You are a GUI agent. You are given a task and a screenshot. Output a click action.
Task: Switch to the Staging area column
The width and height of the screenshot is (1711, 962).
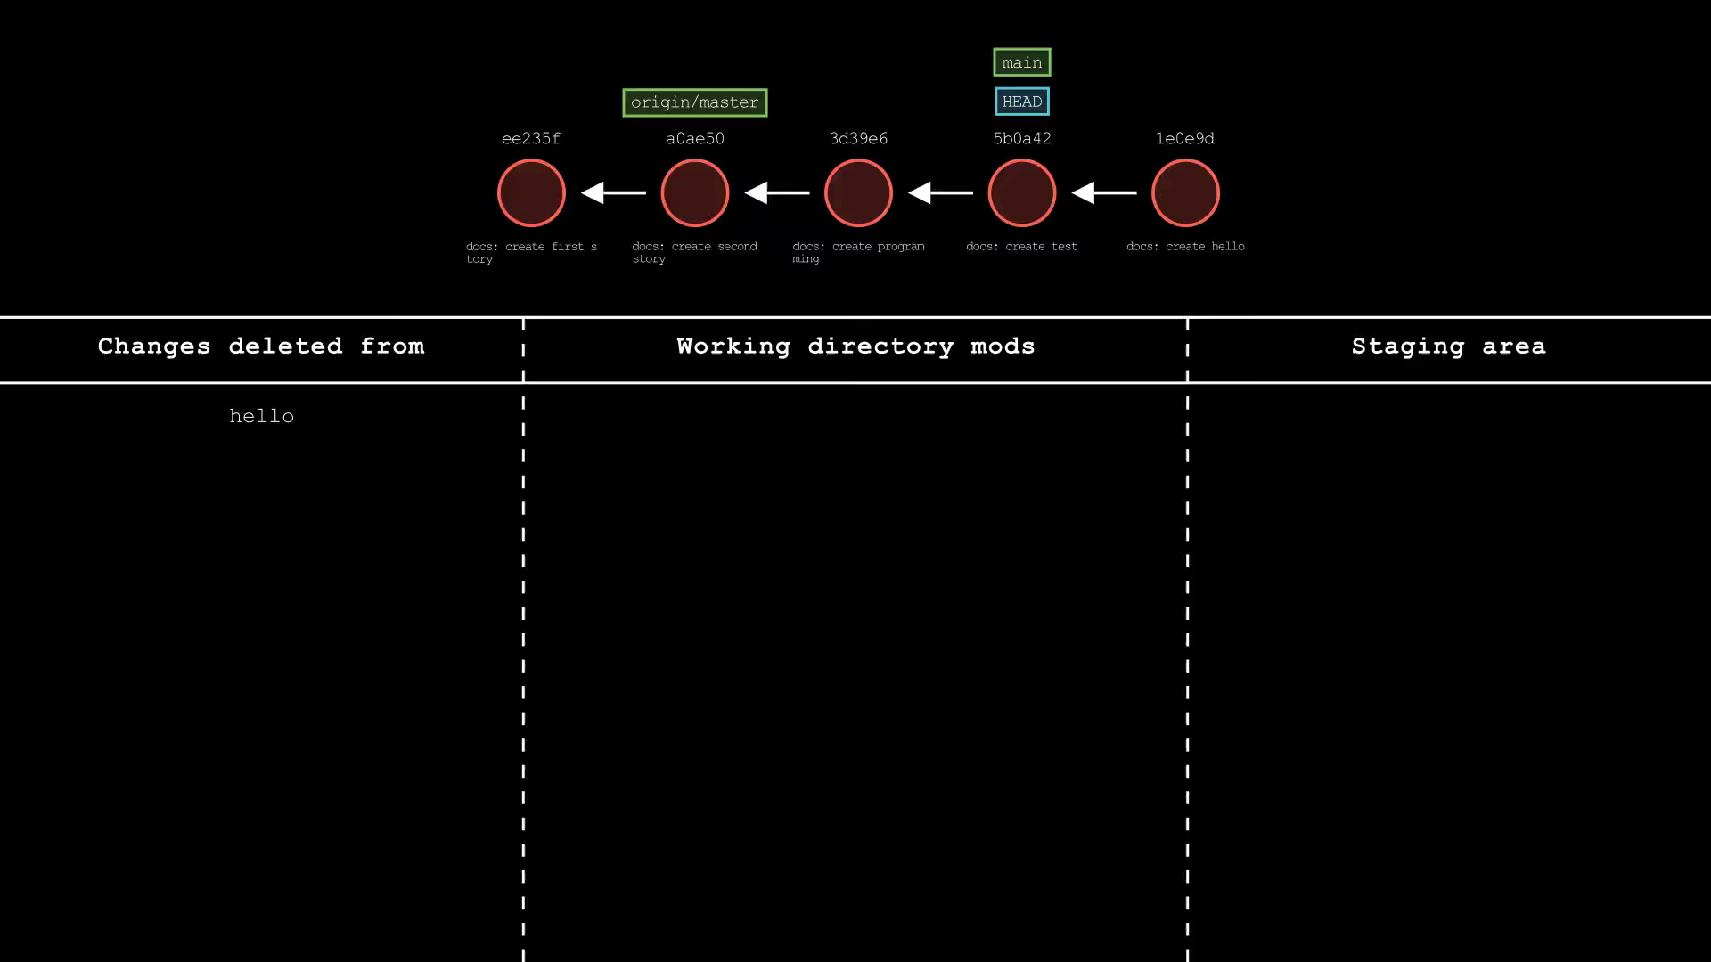pyautogui.click(x=1448, y=346)
